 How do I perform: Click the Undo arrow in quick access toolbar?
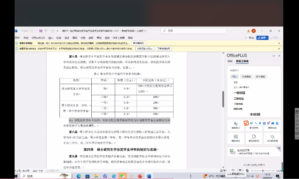[46, 31]
